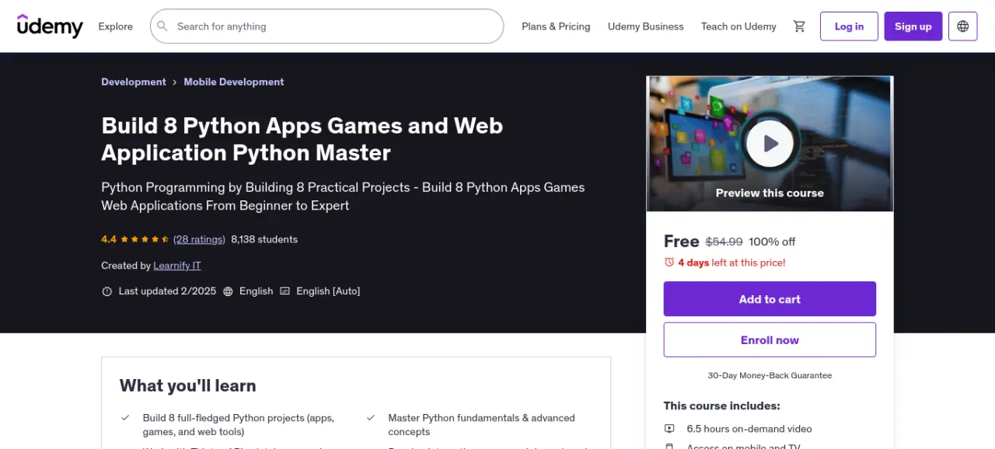Click the Last updated badge icon
Image resolution: width=995 pixels, height=449 pixels.
107,291
